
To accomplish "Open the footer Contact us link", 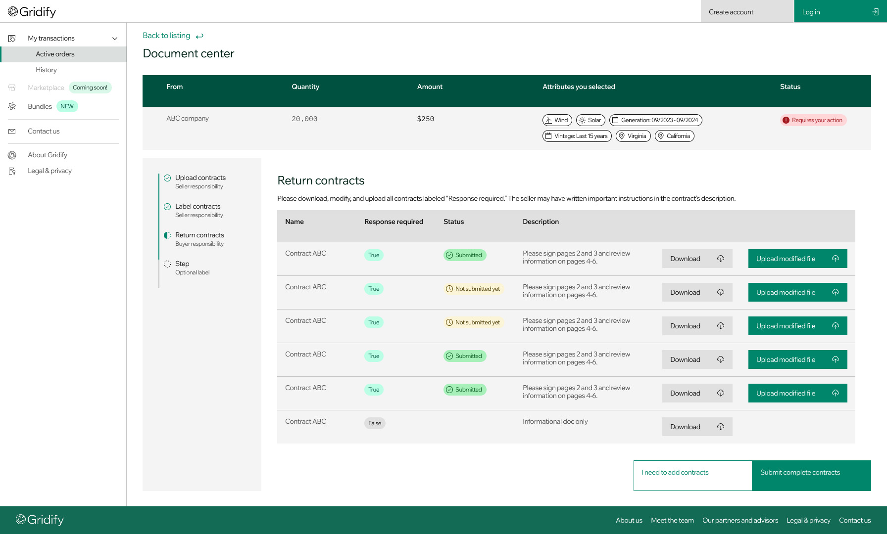I will (x=855, y=520).
